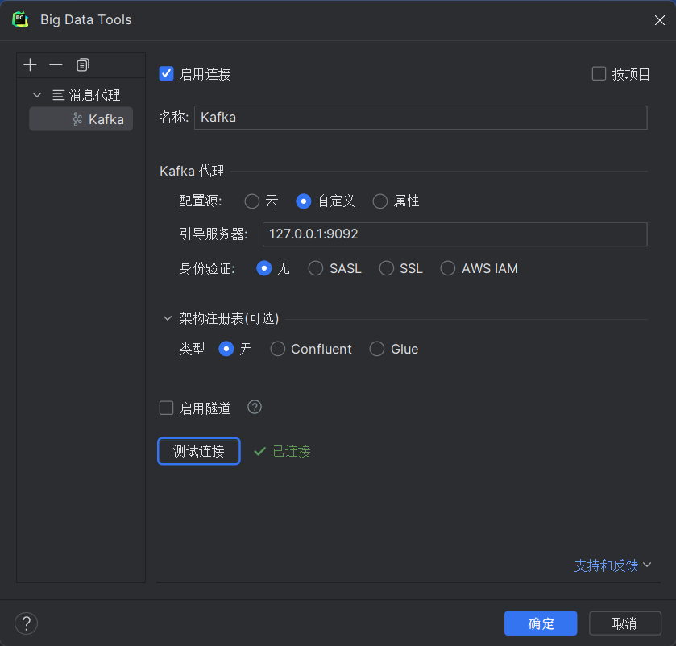Click the PyCharm logo in title bar

(20, 20)
